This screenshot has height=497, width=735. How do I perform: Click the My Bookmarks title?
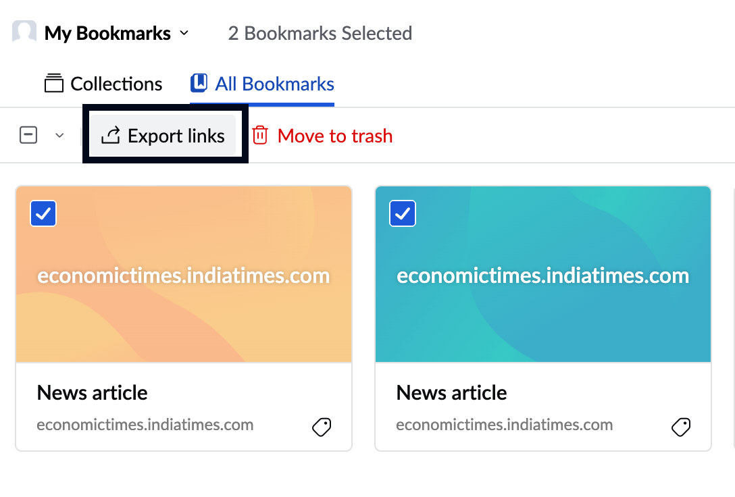point(107,33)
